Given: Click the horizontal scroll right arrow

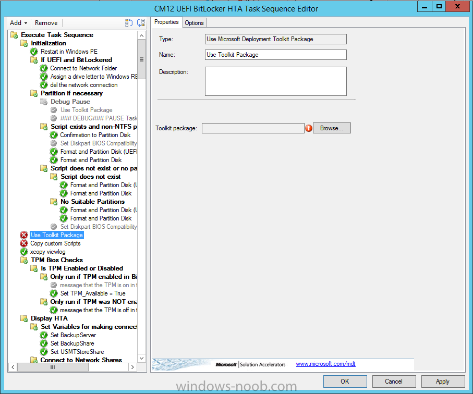Looking at the screenshot, I should point(133,367).
